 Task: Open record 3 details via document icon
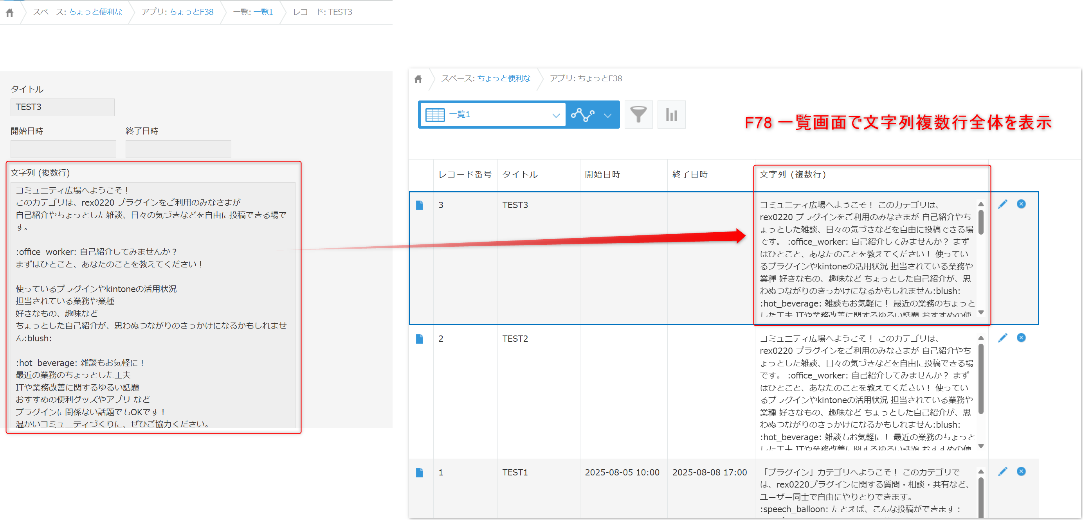tap(419, 205)
